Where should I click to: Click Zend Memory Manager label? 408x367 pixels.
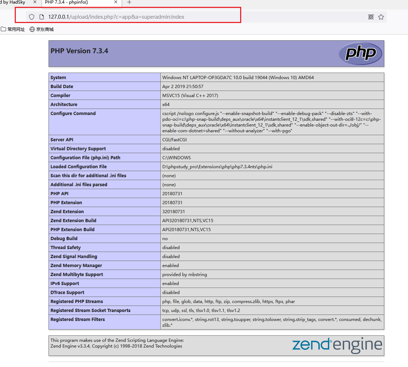(x=76, y=265)
